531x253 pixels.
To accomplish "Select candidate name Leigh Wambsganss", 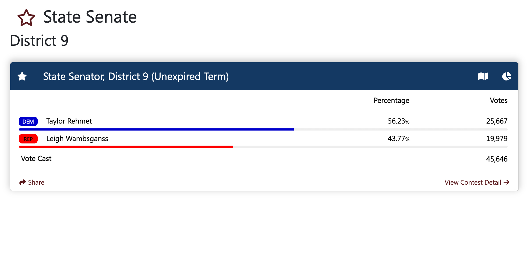I will pyautogui.click(x=77, y=139).
